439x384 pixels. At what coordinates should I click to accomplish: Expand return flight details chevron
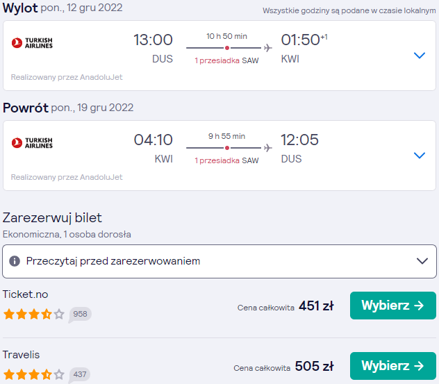click(419, 155)
